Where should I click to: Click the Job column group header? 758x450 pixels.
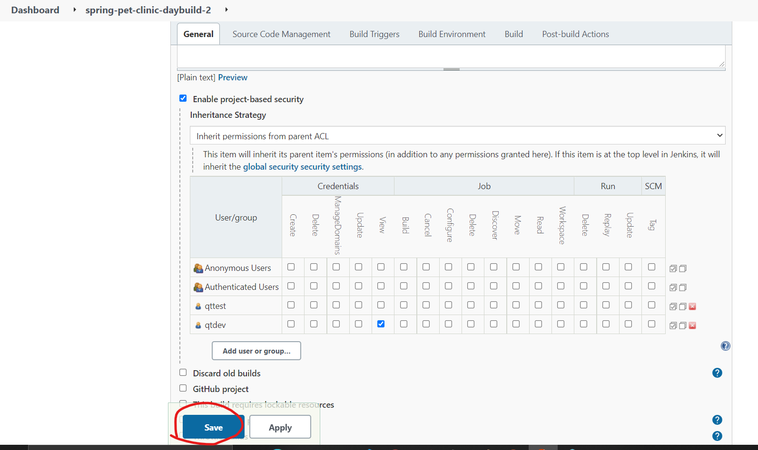tap(484, 186)
